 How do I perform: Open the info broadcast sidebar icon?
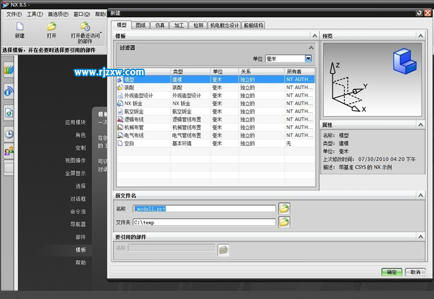point(9,91)
